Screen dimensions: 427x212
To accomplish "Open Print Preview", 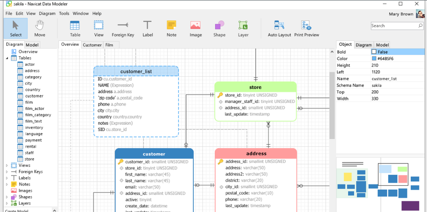I will point(306,29).
